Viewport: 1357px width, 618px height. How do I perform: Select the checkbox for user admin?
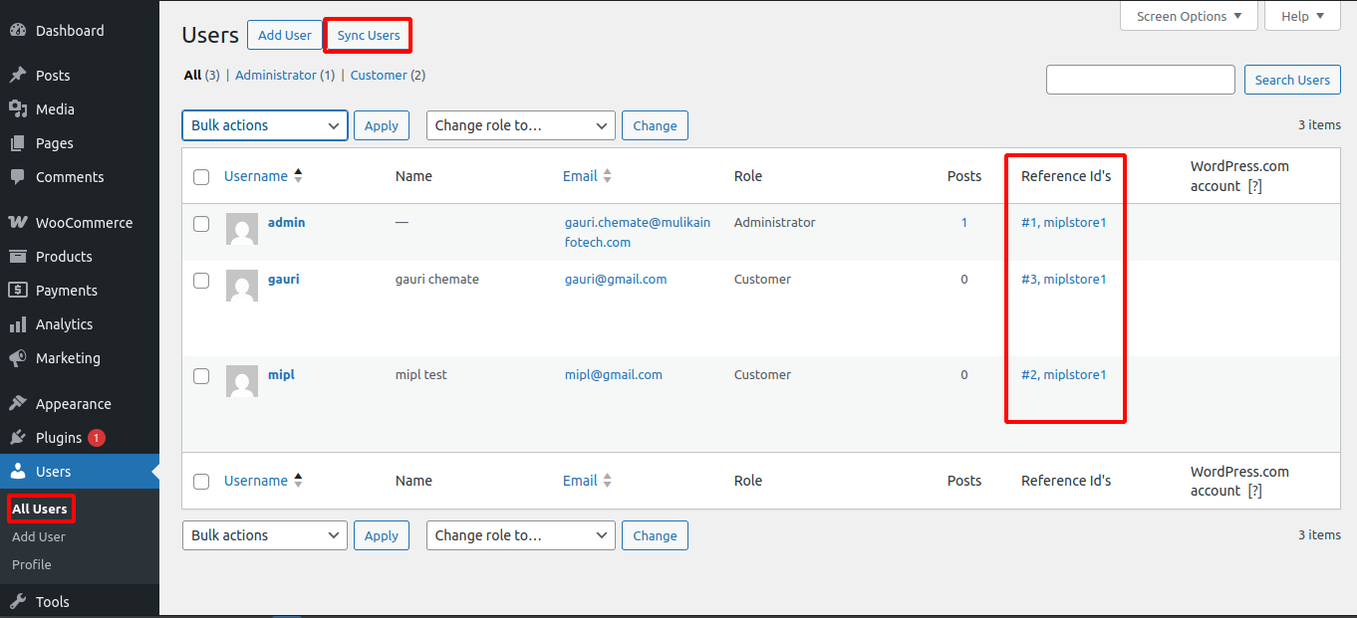point(201,224)
